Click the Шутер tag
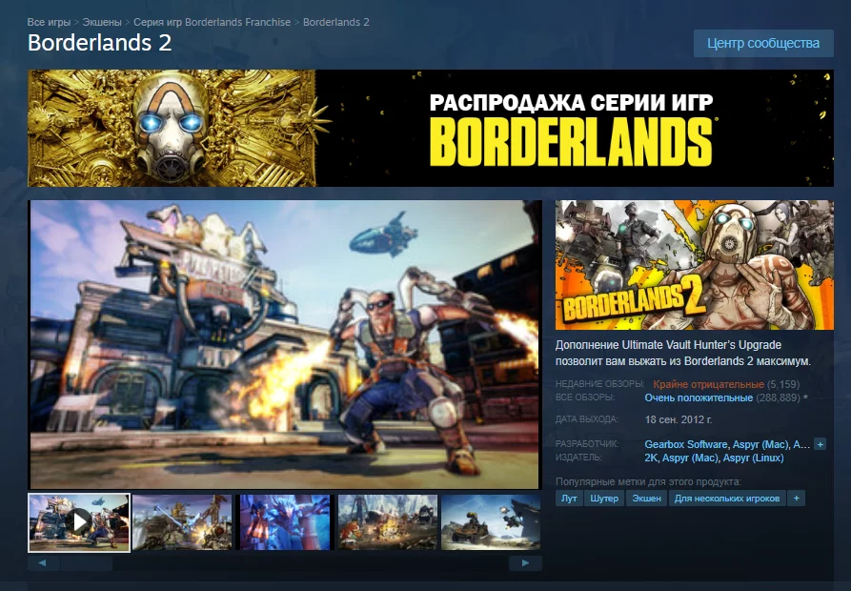The height and width of the screenshot is (591, 851). coord(604,499)
